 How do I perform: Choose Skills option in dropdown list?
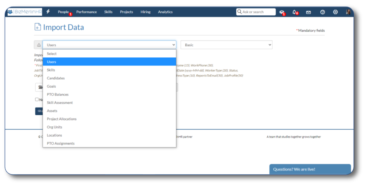(109, 70)
